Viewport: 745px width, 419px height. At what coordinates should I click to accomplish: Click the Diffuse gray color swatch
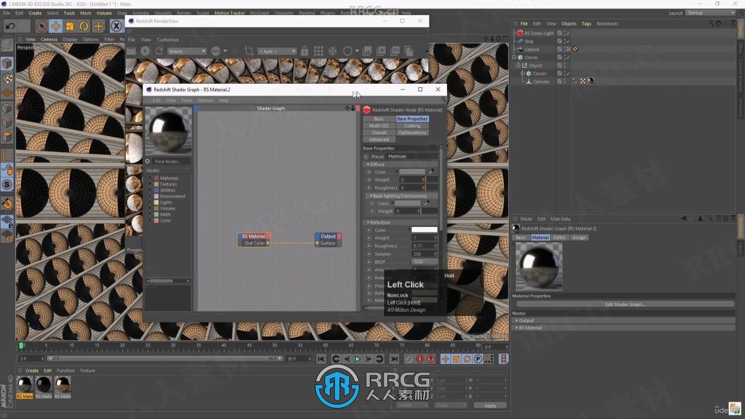click(413, 172)
